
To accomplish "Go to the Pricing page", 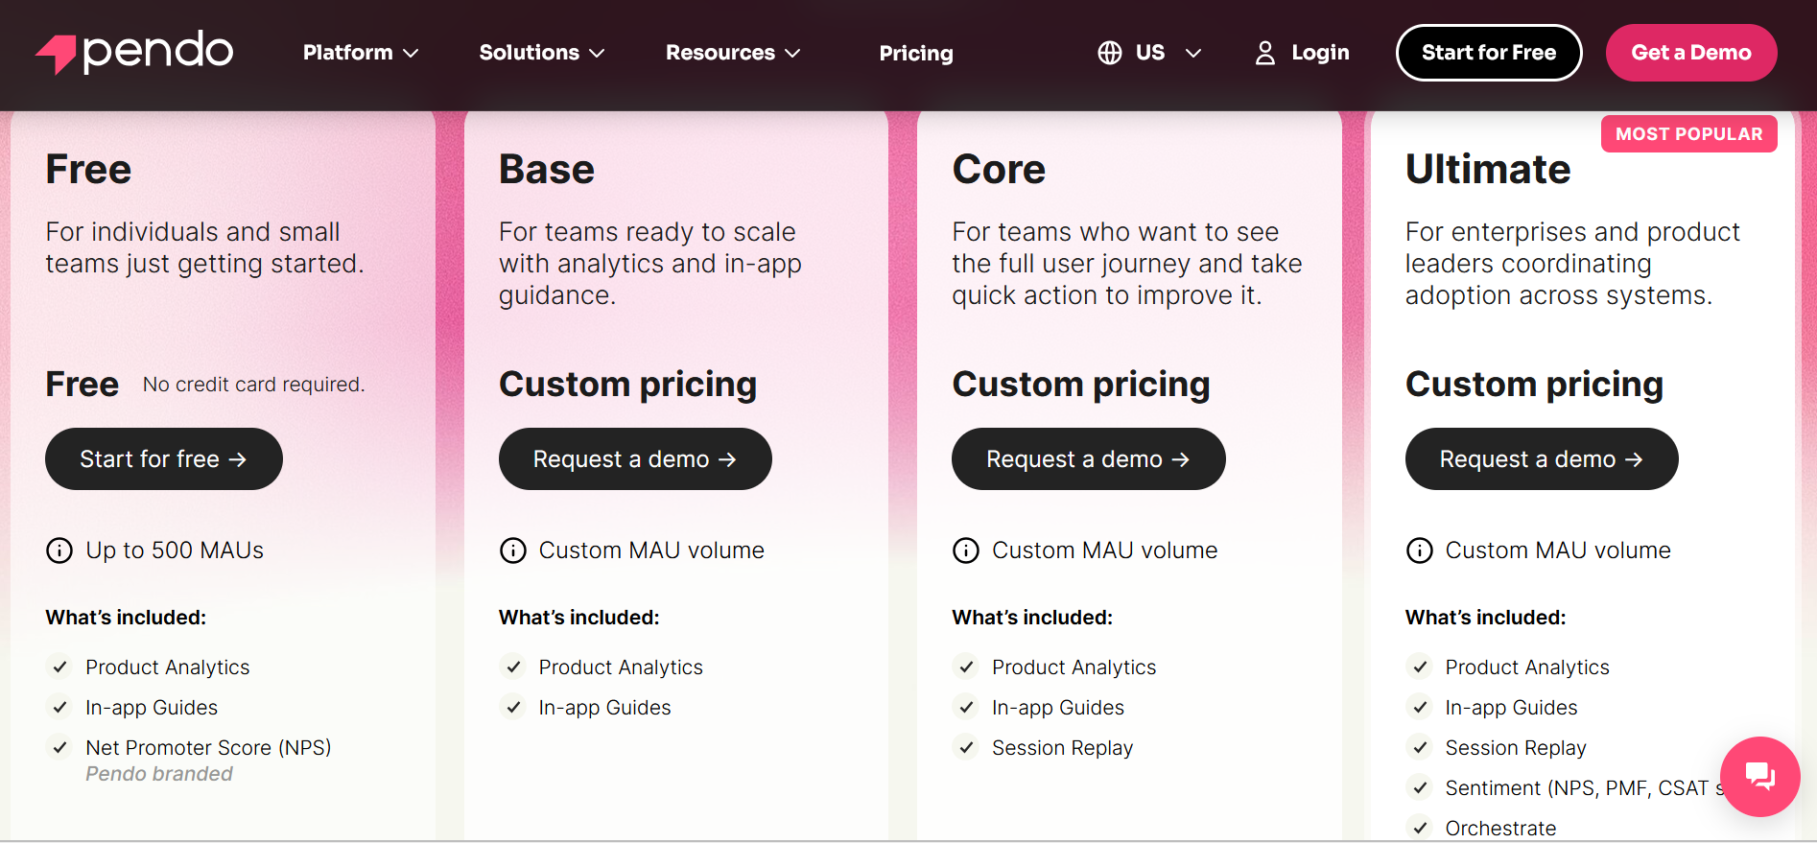I will (x=916, y=53).
